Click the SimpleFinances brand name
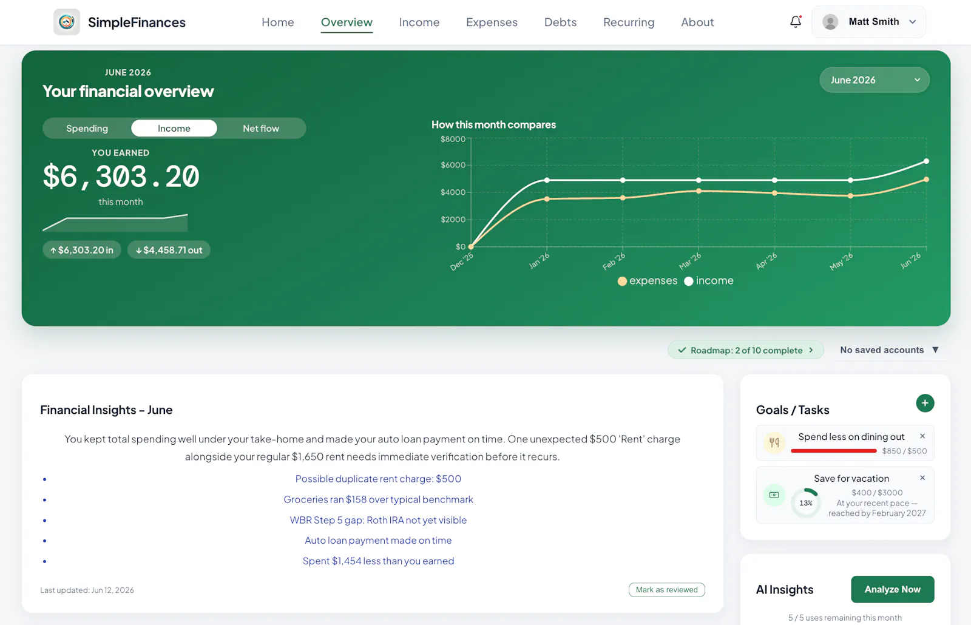 [x=137, y=22]
